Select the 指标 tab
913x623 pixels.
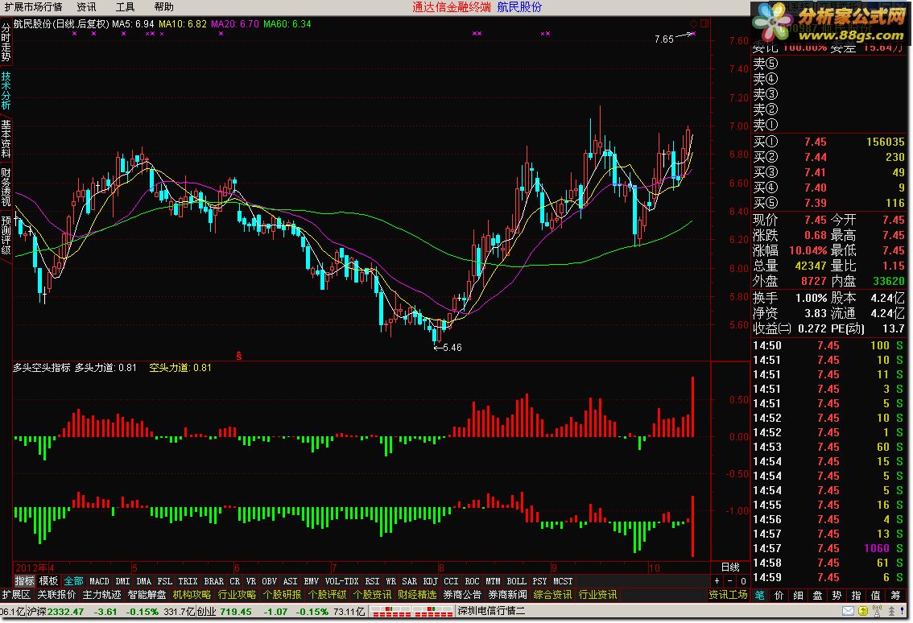(x=24, y=581)
